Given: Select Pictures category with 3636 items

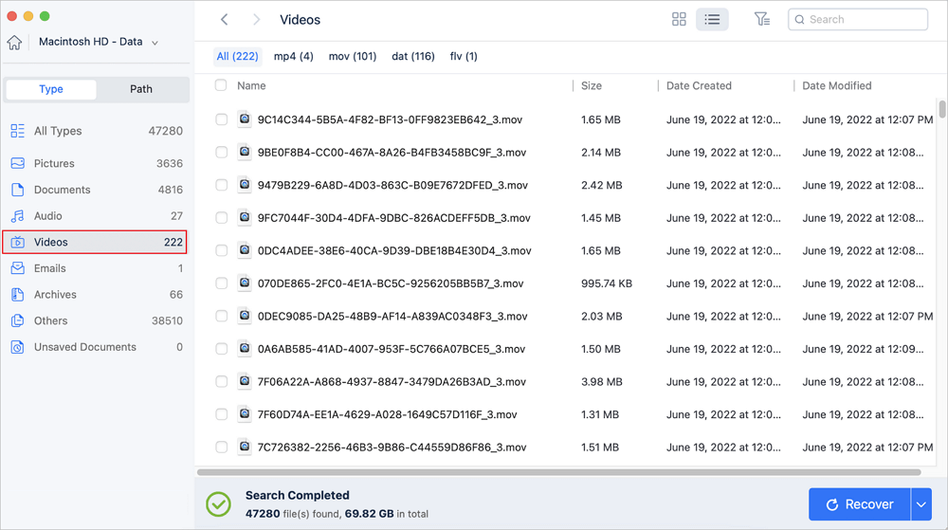Looking at the screenshot, I should point(96,163).
